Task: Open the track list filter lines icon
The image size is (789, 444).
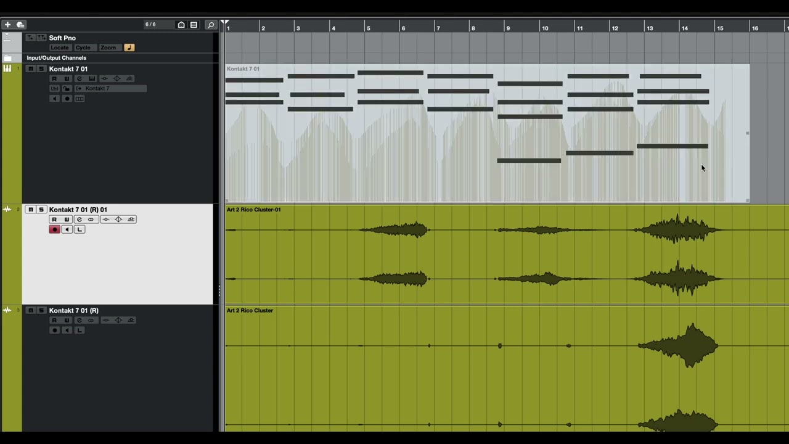Action: (194, 25)
